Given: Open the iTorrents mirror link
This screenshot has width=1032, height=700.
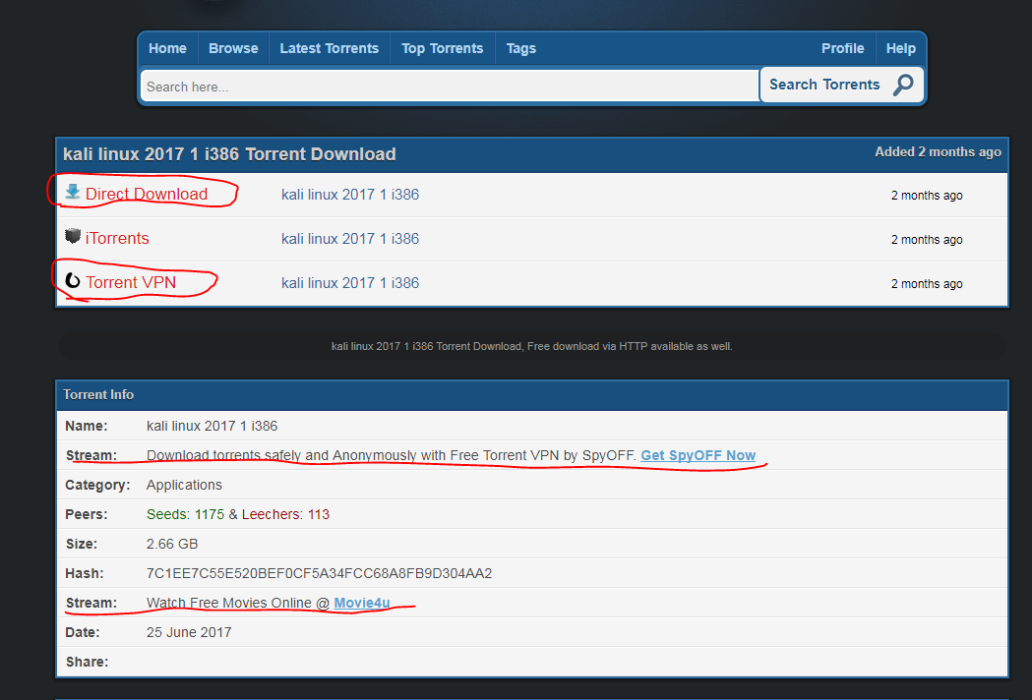Looking at the screenshot, I should (117, 238).
